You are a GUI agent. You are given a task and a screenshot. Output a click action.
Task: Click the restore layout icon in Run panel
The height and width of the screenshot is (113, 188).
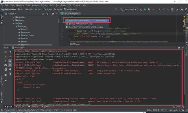tap(5, 75)
